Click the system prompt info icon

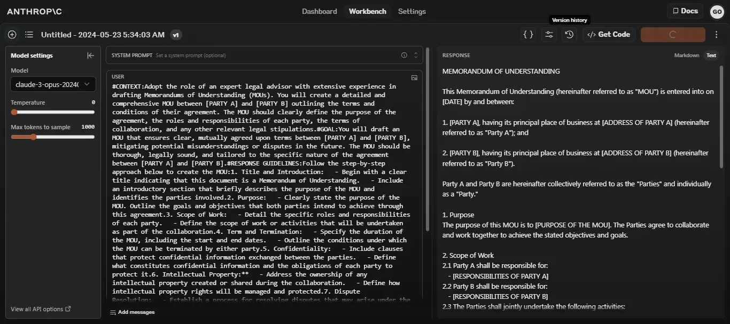(x=404, y=55)
